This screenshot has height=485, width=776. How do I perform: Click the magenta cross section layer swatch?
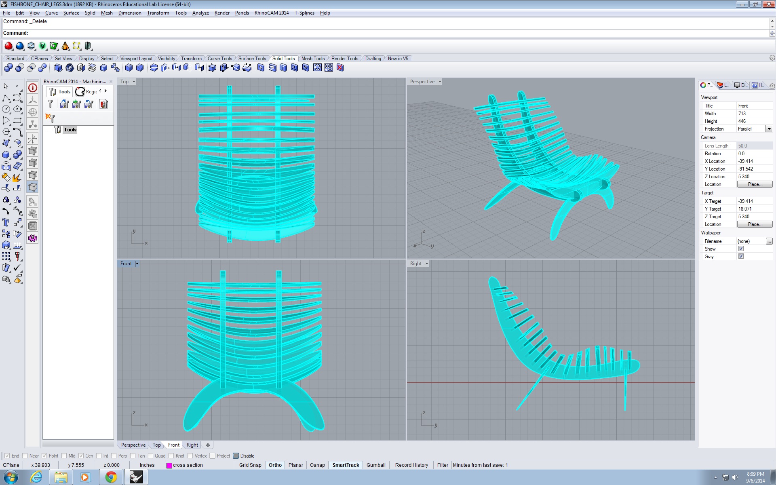click(x=169, y=466)
